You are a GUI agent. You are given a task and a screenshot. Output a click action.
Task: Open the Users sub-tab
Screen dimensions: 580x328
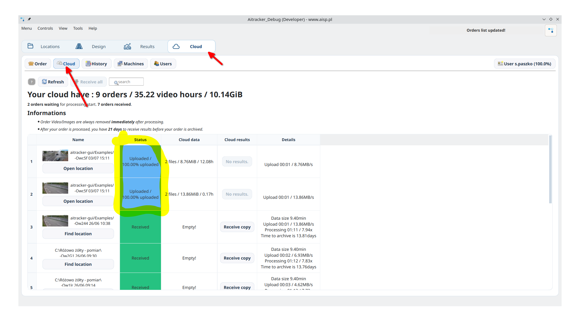163,64
